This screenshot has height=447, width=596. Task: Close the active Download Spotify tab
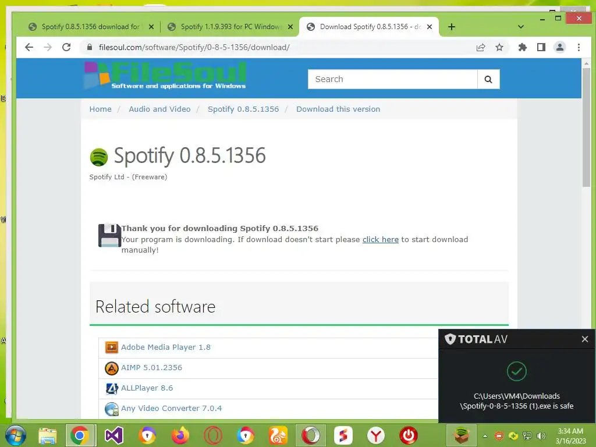click(x=430, y=27)
